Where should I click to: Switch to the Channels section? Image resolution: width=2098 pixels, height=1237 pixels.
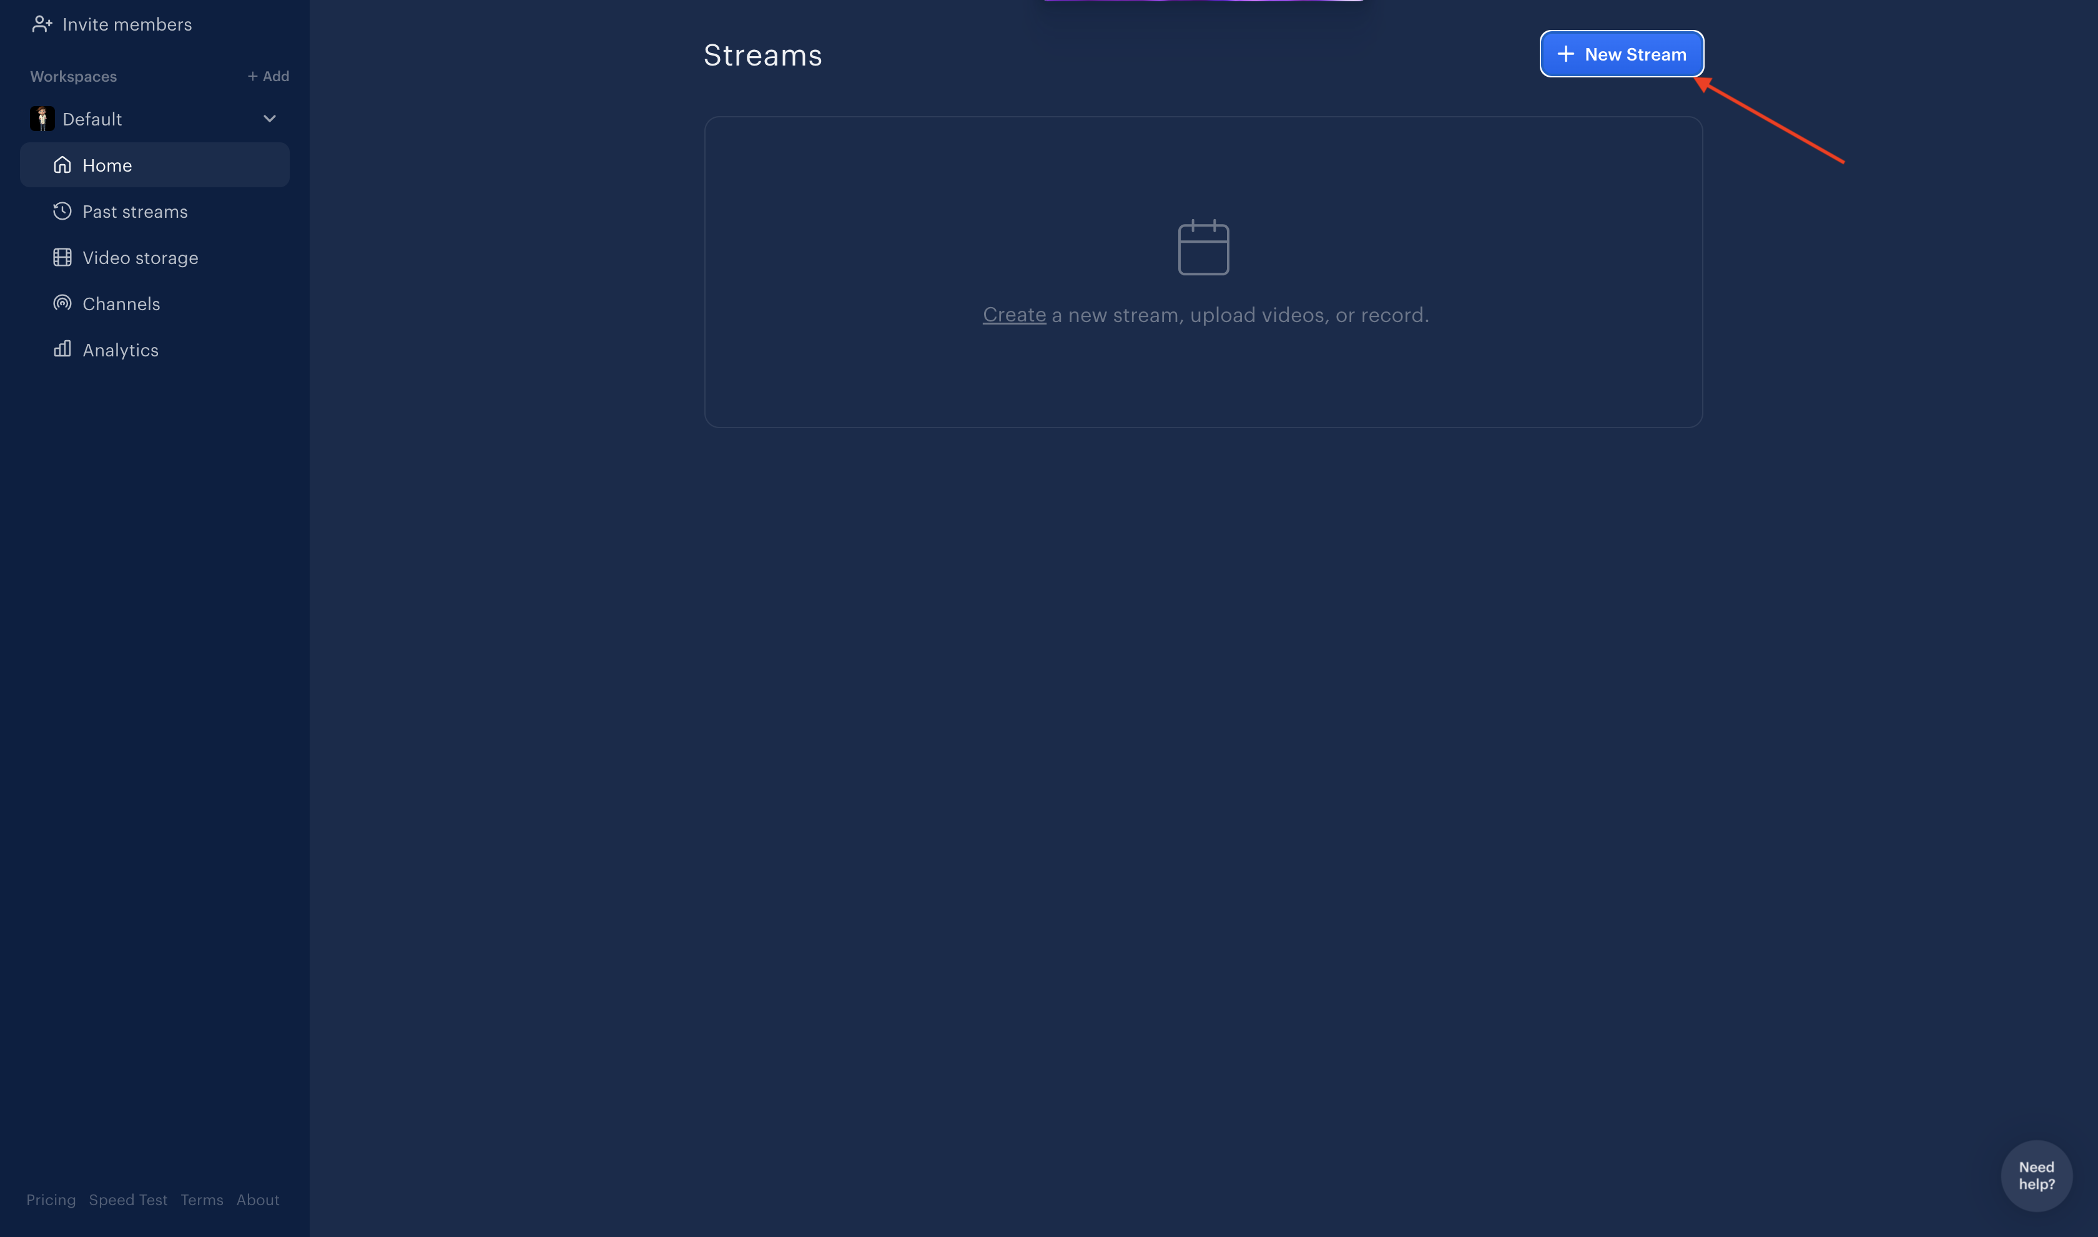coord(121,303)
